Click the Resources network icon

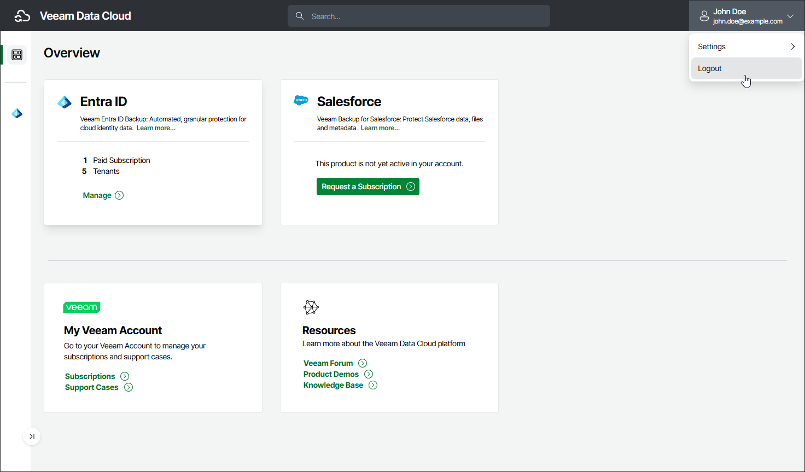311,307
